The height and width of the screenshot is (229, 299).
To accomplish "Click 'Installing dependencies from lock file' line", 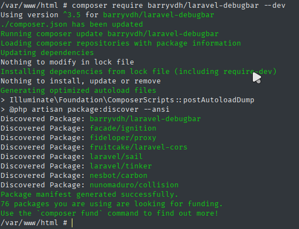I will pos(139,72).
